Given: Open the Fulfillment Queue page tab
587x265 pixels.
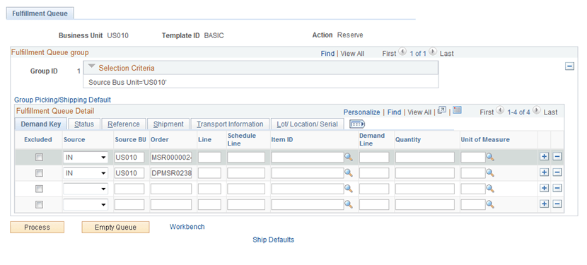Looking at the screenshot, I should (x=40, y=13).
